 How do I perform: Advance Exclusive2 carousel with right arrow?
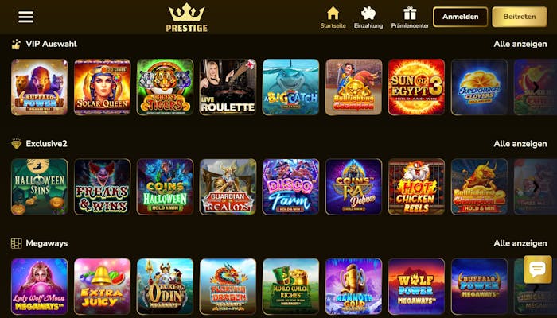(536, 187)
